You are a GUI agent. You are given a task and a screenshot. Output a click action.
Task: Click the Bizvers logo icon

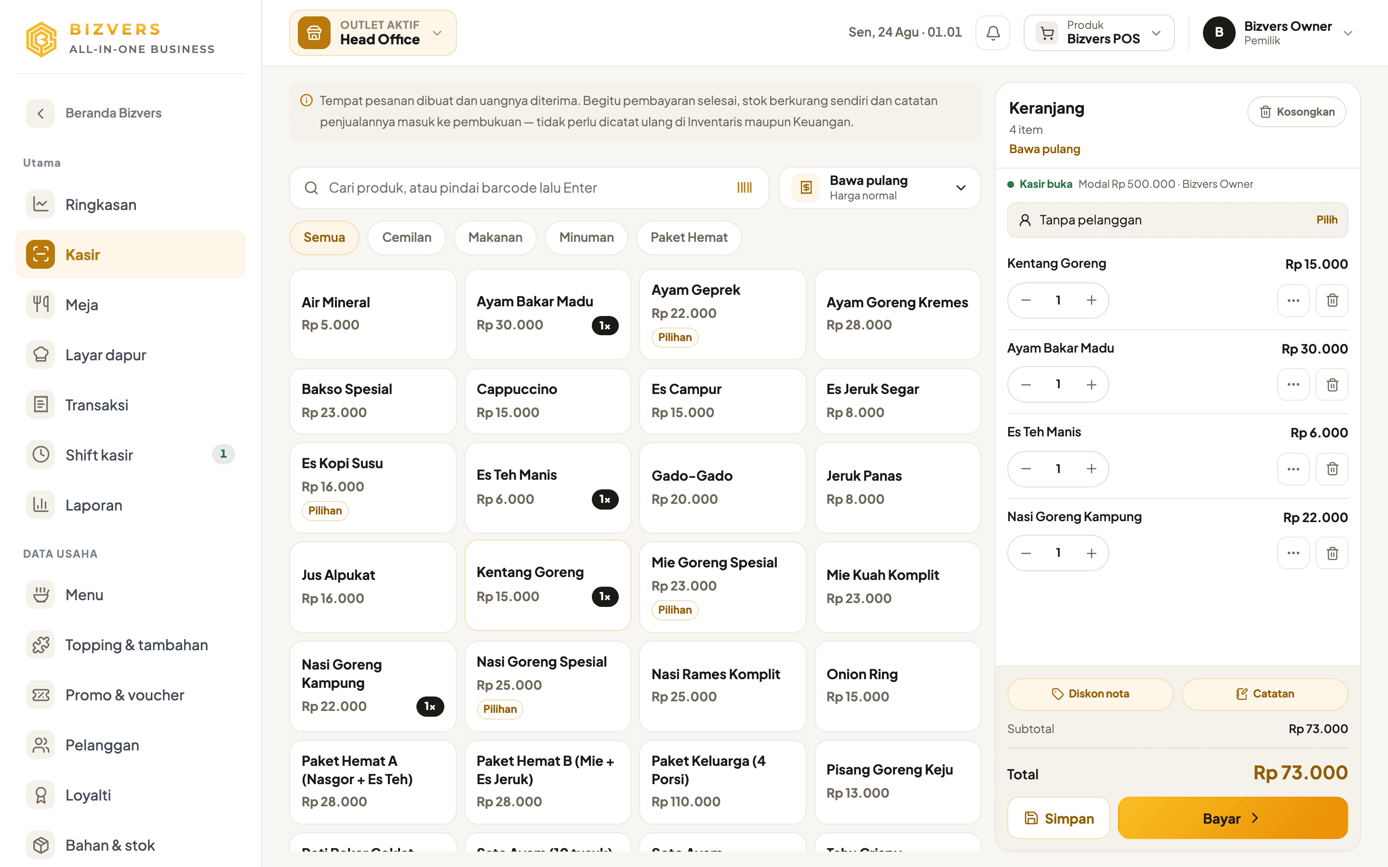tap(41, 39)
